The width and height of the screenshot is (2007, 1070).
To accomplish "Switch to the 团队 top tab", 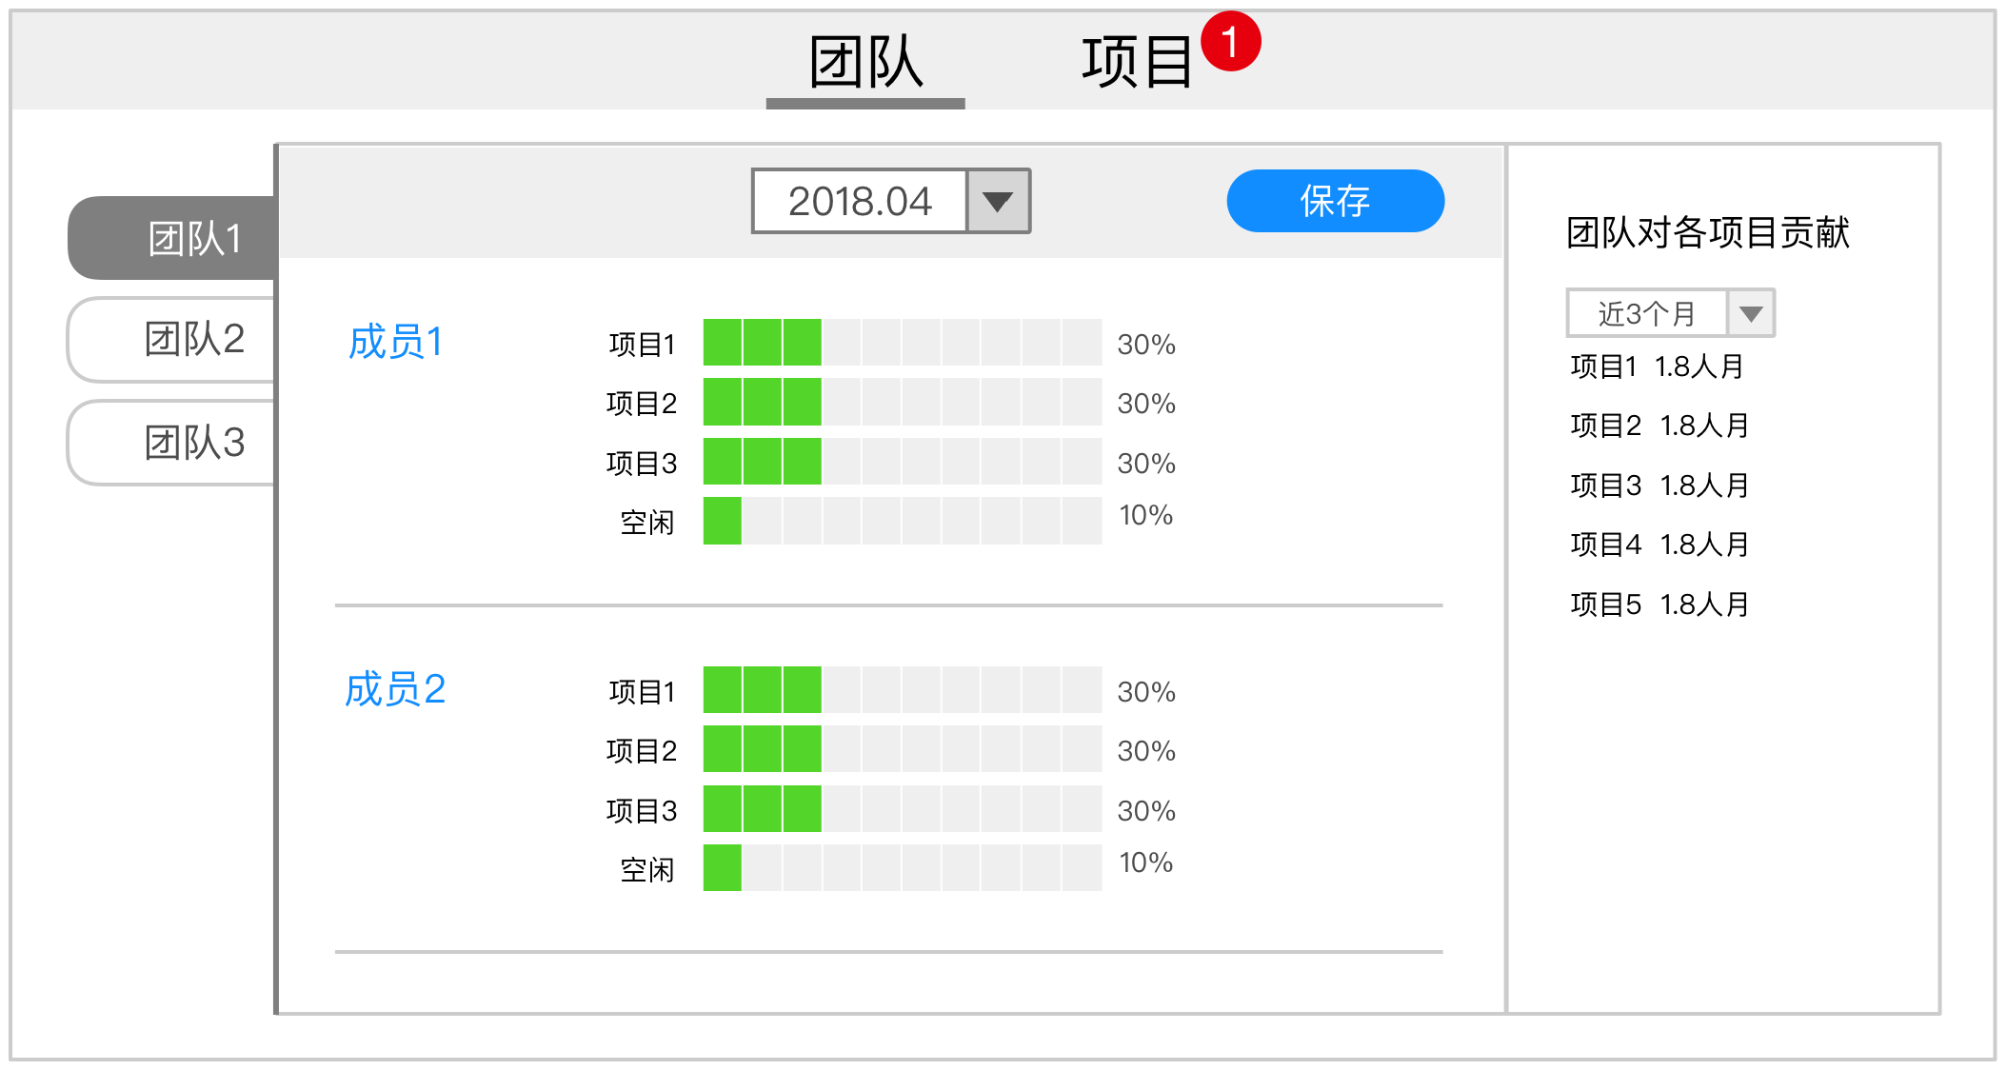I will (x=865, y=63).
